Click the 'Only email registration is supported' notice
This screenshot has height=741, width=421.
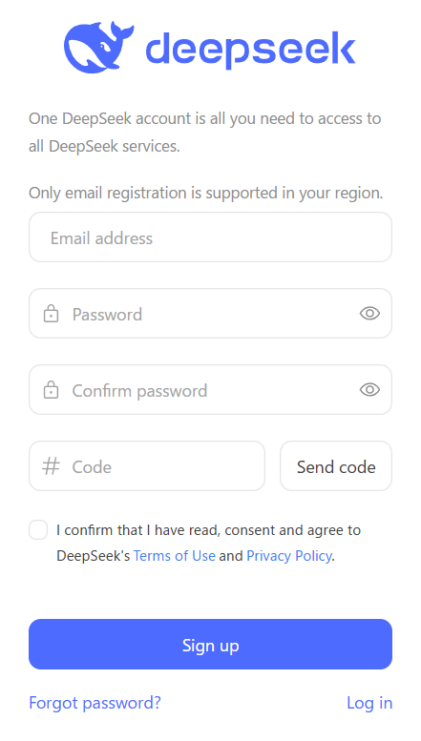click(206, 194)
